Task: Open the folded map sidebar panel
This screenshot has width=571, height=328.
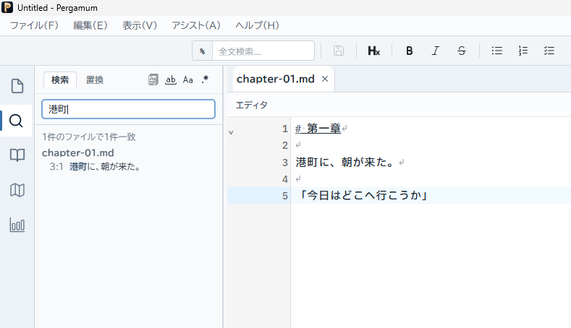Action: coord(17,190)
